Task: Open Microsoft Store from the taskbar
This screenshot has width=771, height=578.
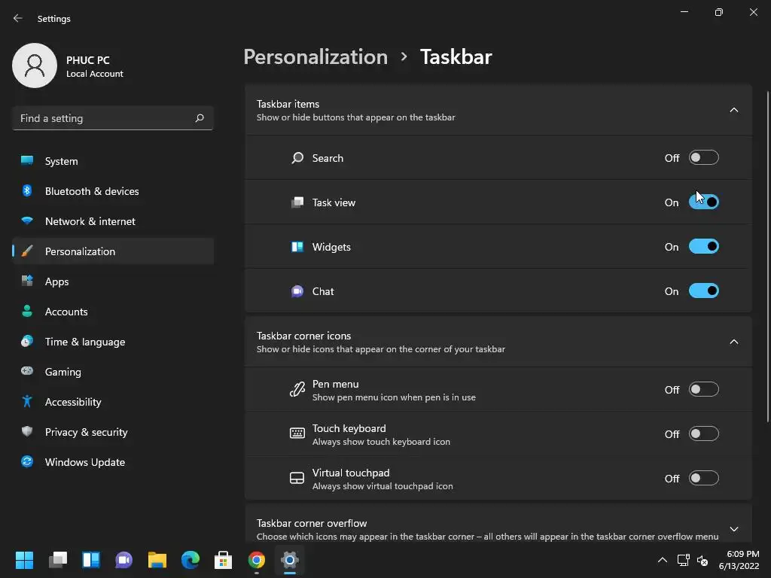Action: click(x=224, y=560)
